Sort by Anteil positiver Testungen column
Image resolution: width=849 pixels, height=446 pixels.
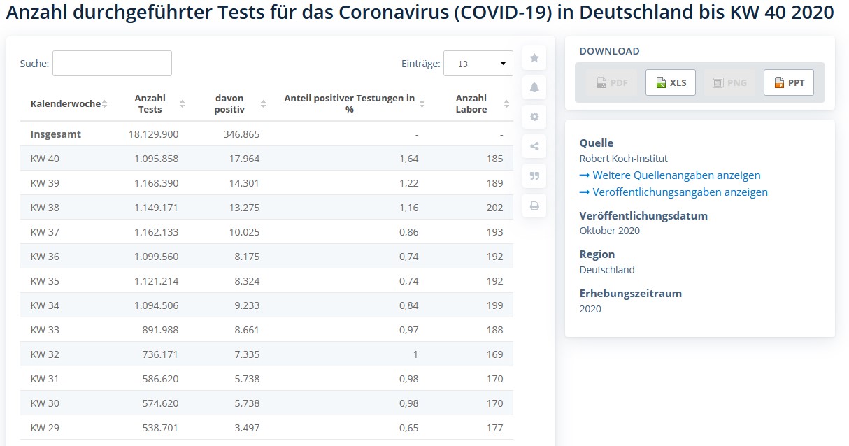pos(355,104)
